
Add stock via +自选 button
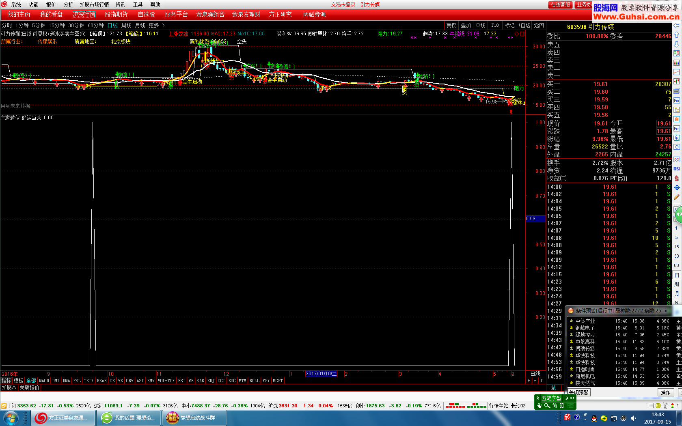pos(524,25)
